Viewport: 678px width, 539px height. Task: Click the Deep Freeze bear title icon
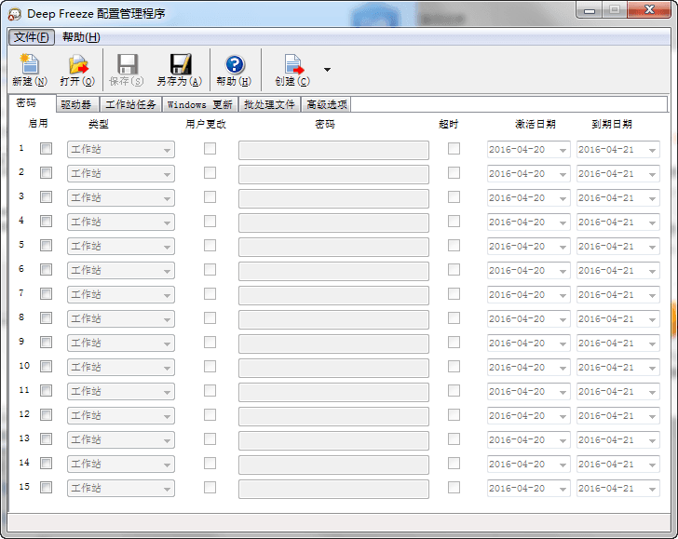pyautogui.click(x=14, y=14)
